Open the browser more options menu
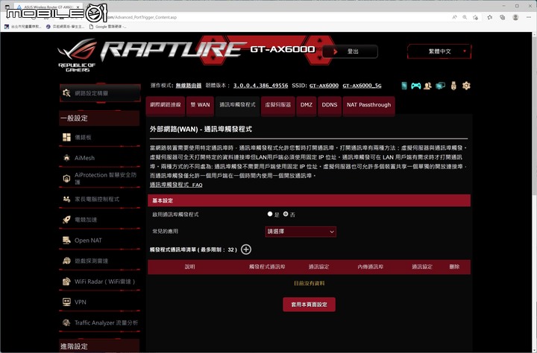This screenshot has width=537, height=353. [529, 17]
